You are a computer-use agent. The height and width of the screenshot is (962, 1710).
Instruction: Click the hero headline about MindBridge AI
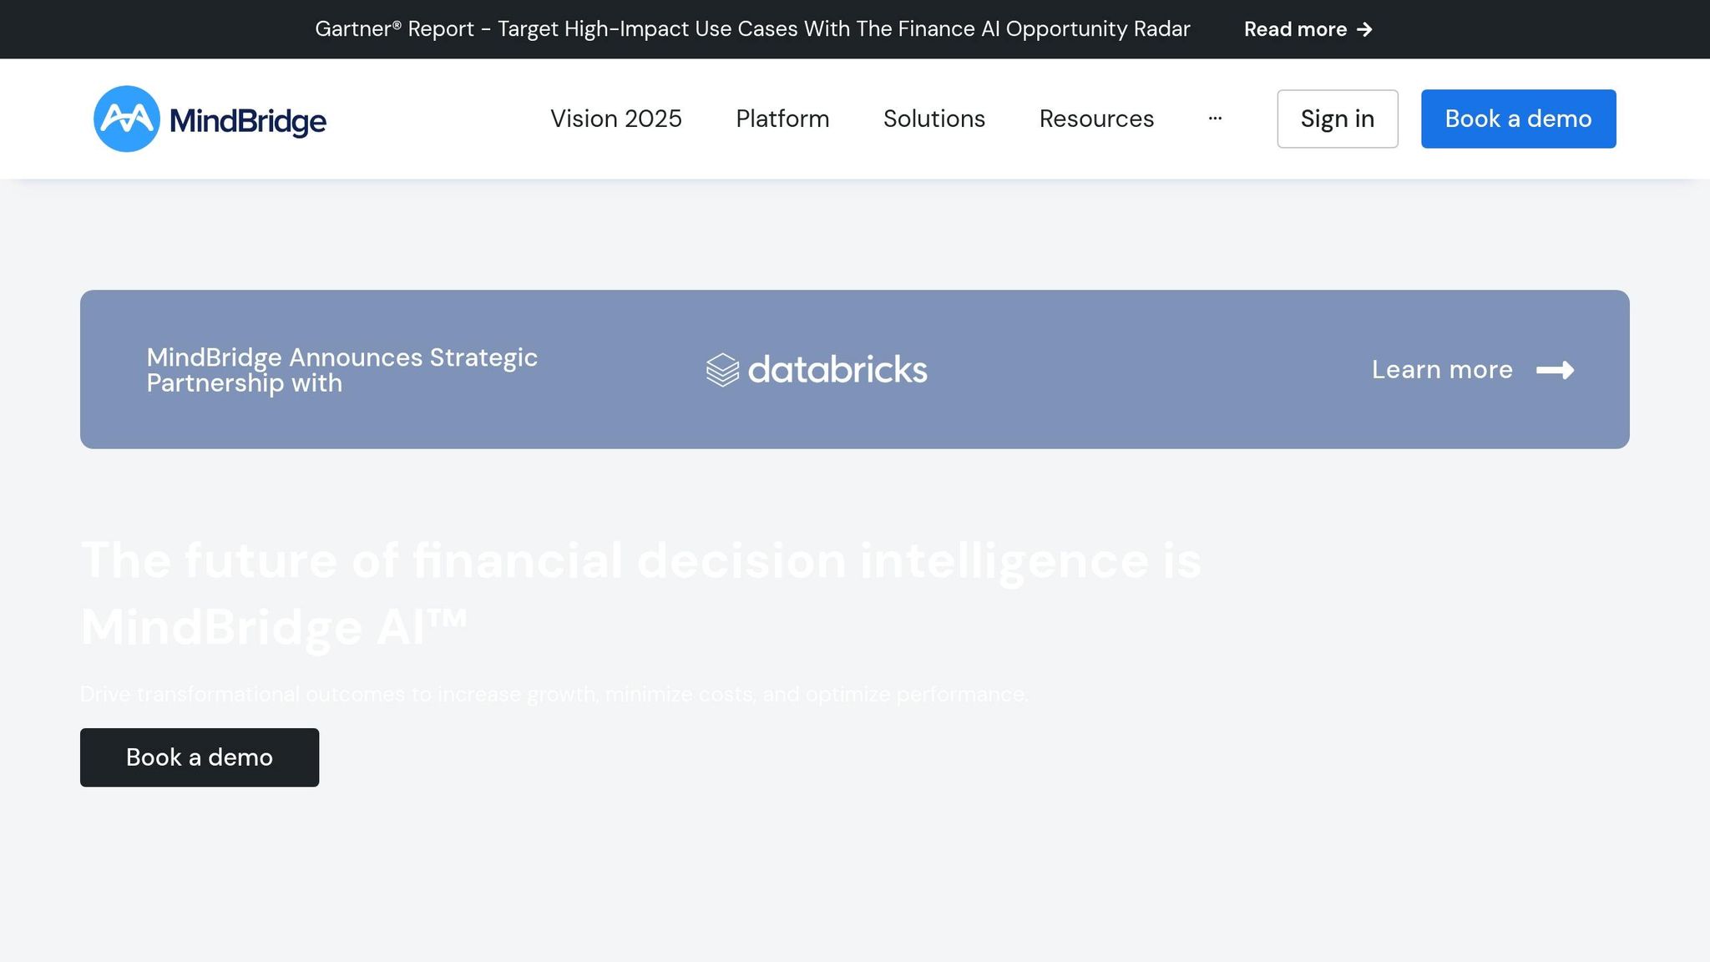pos(640,594)
